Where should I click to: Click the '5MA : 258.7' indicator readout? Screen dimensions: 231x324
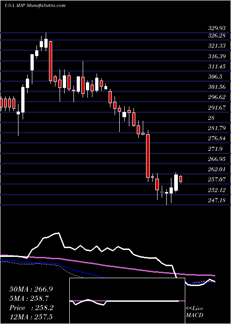tap(29, 299)
